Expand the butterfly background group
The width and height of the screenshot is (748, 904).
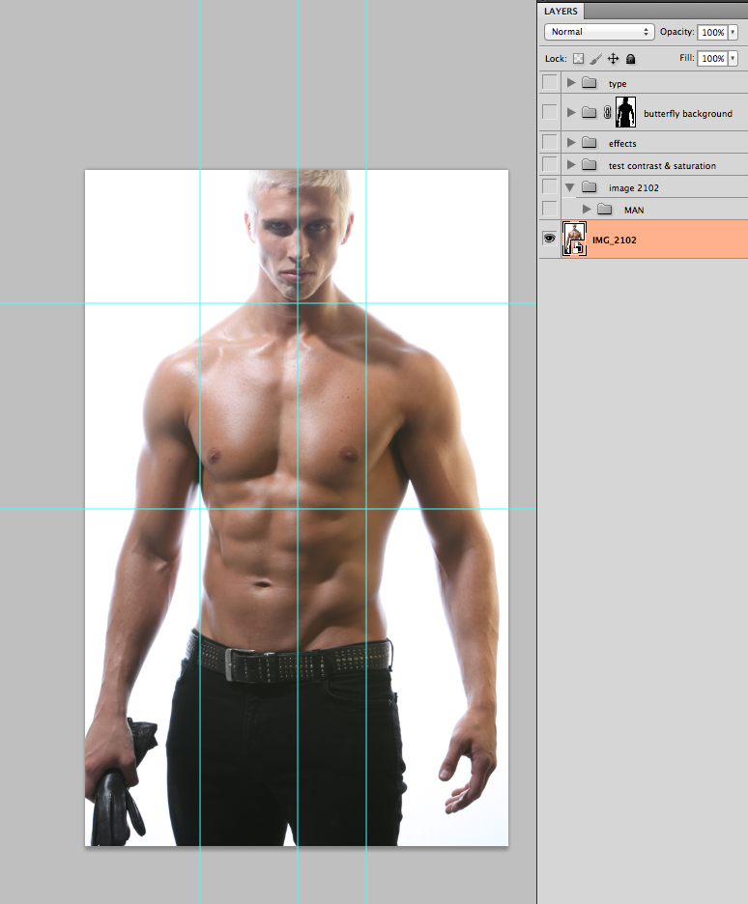pos(571,112)
